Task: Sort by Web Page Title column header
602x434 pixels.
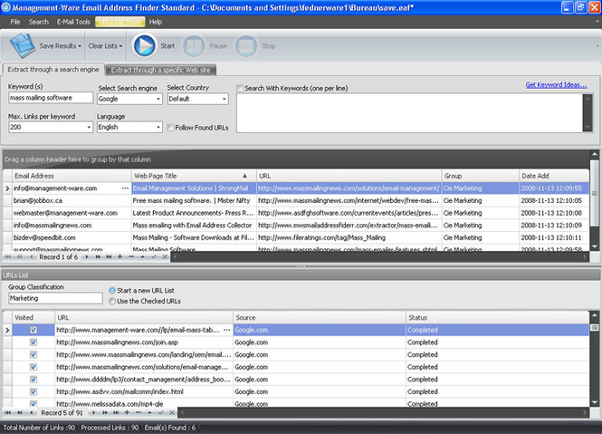Action: pos(194,176)
